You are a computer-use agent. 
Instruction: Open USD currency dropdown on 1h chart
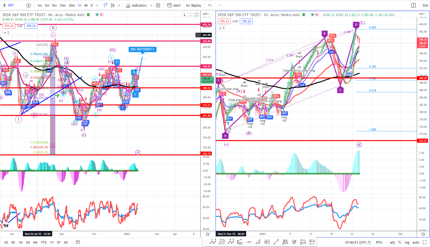(422, 14)
